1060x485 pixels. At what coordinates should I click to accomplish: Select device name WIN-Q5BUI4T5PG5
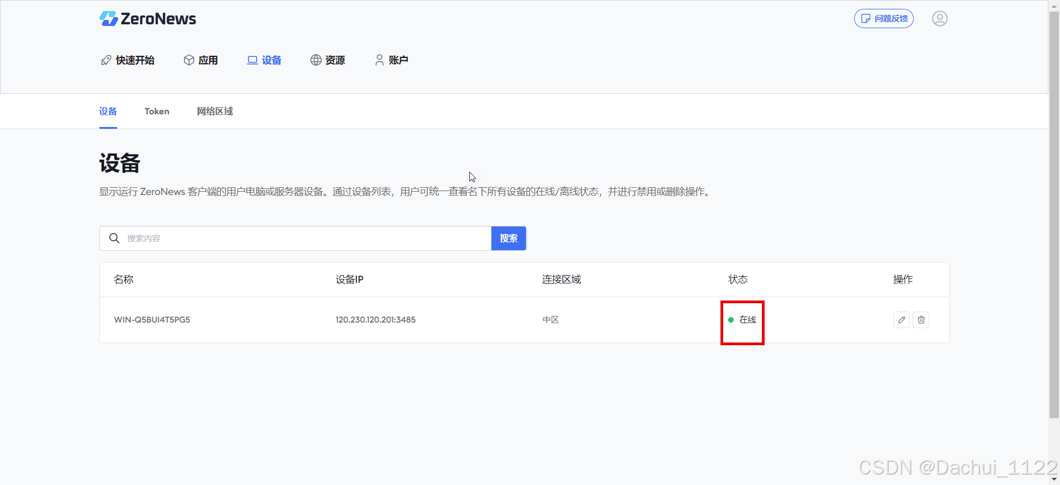tap(152, 320)
